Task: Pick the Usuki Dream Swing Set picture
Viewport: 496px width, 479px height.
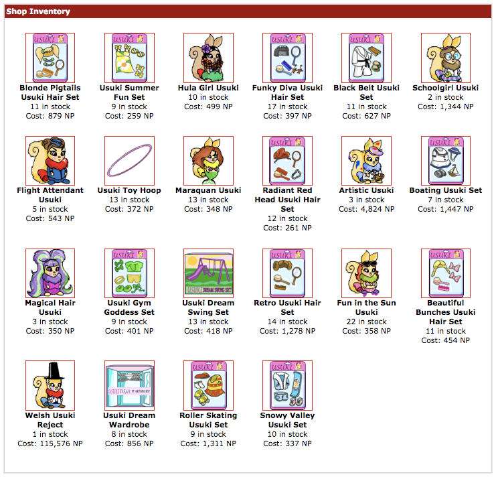Action: click(x=208, y=273)
